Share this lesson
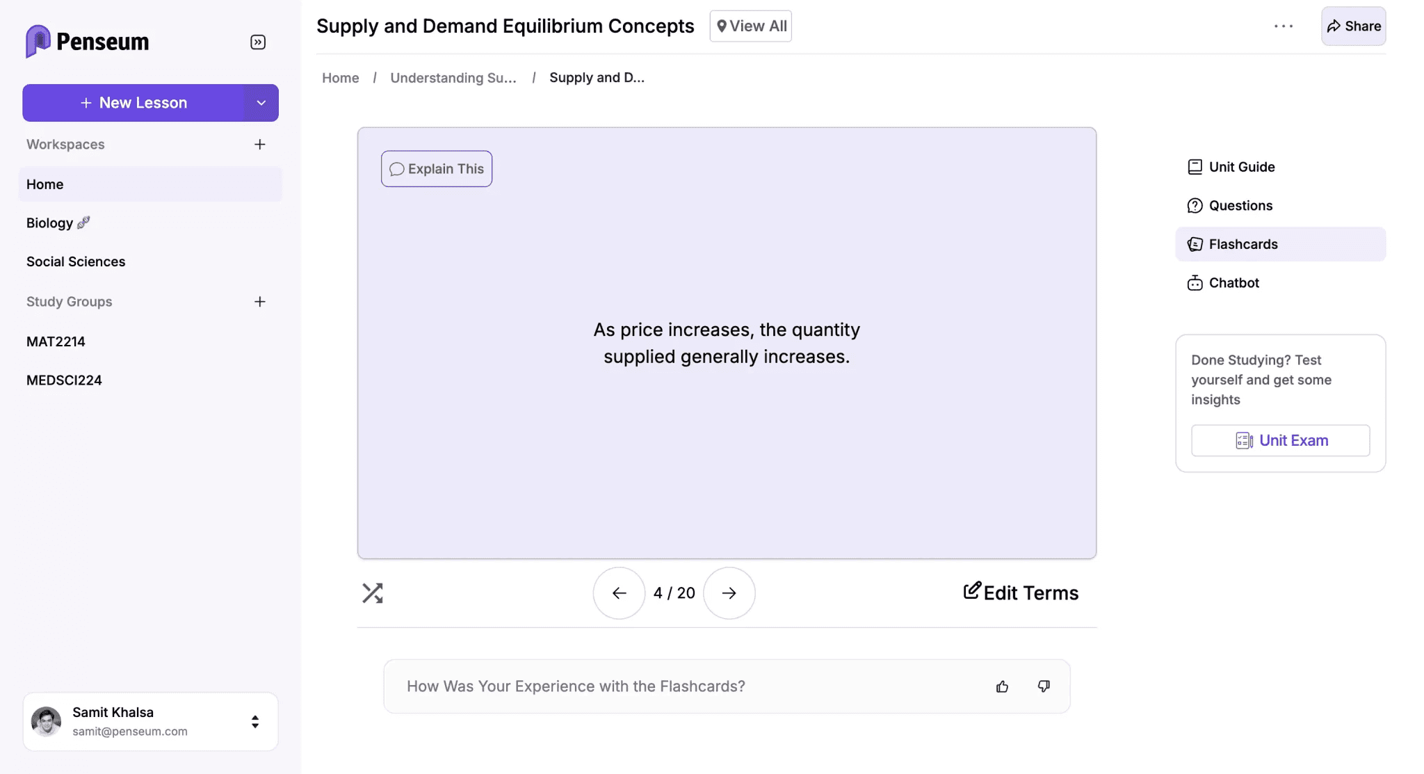Viewport: 1424px width, 774px height. point(1352,26)
